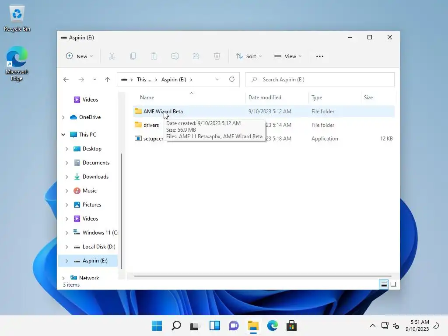Click the Search Aspirin (E:) field

click(x=320, y=80)
